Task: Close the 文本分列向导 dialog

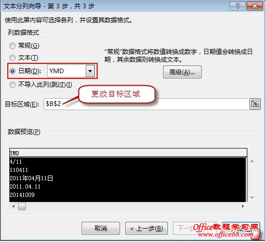Action: tap(255, 6)
